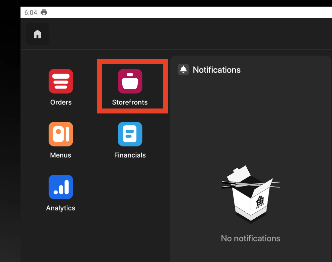332x262 pixels.
Task: Click the Notifications panel heading text
Action: (x=217, y=70)
